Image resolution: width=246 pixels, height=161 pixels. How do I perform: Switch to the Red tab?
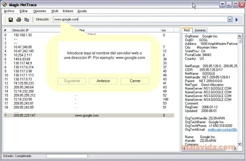tap(187, 30)
